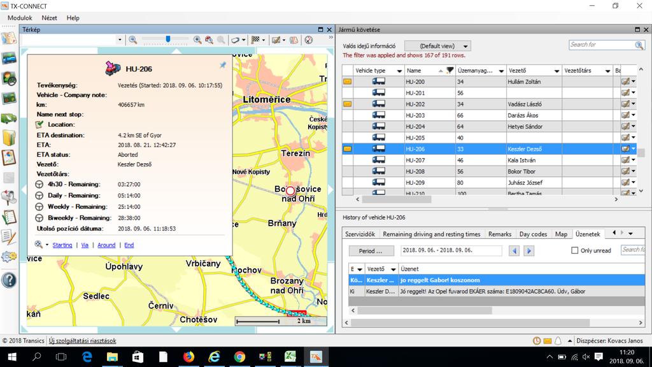The height and width of the screenshot is (367, 652).
Task: Click the period date range field
Action: click(x=451, y=250)
